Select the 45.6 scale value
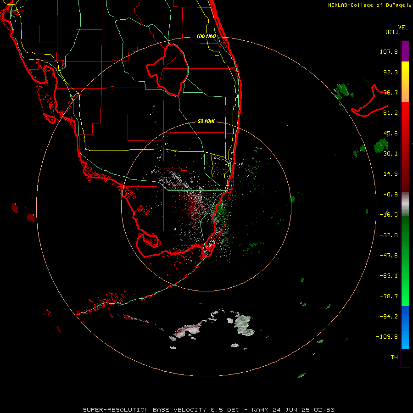The image size is (413, 413). pyautogui.click(x=391, y=133)
